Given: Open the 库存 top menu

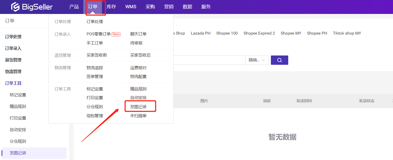Looking at the screenshot, I should tap(111, 7).
